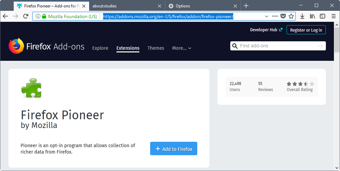
Task: Expand the URL bar history dropdown
Action: [267, 16]
